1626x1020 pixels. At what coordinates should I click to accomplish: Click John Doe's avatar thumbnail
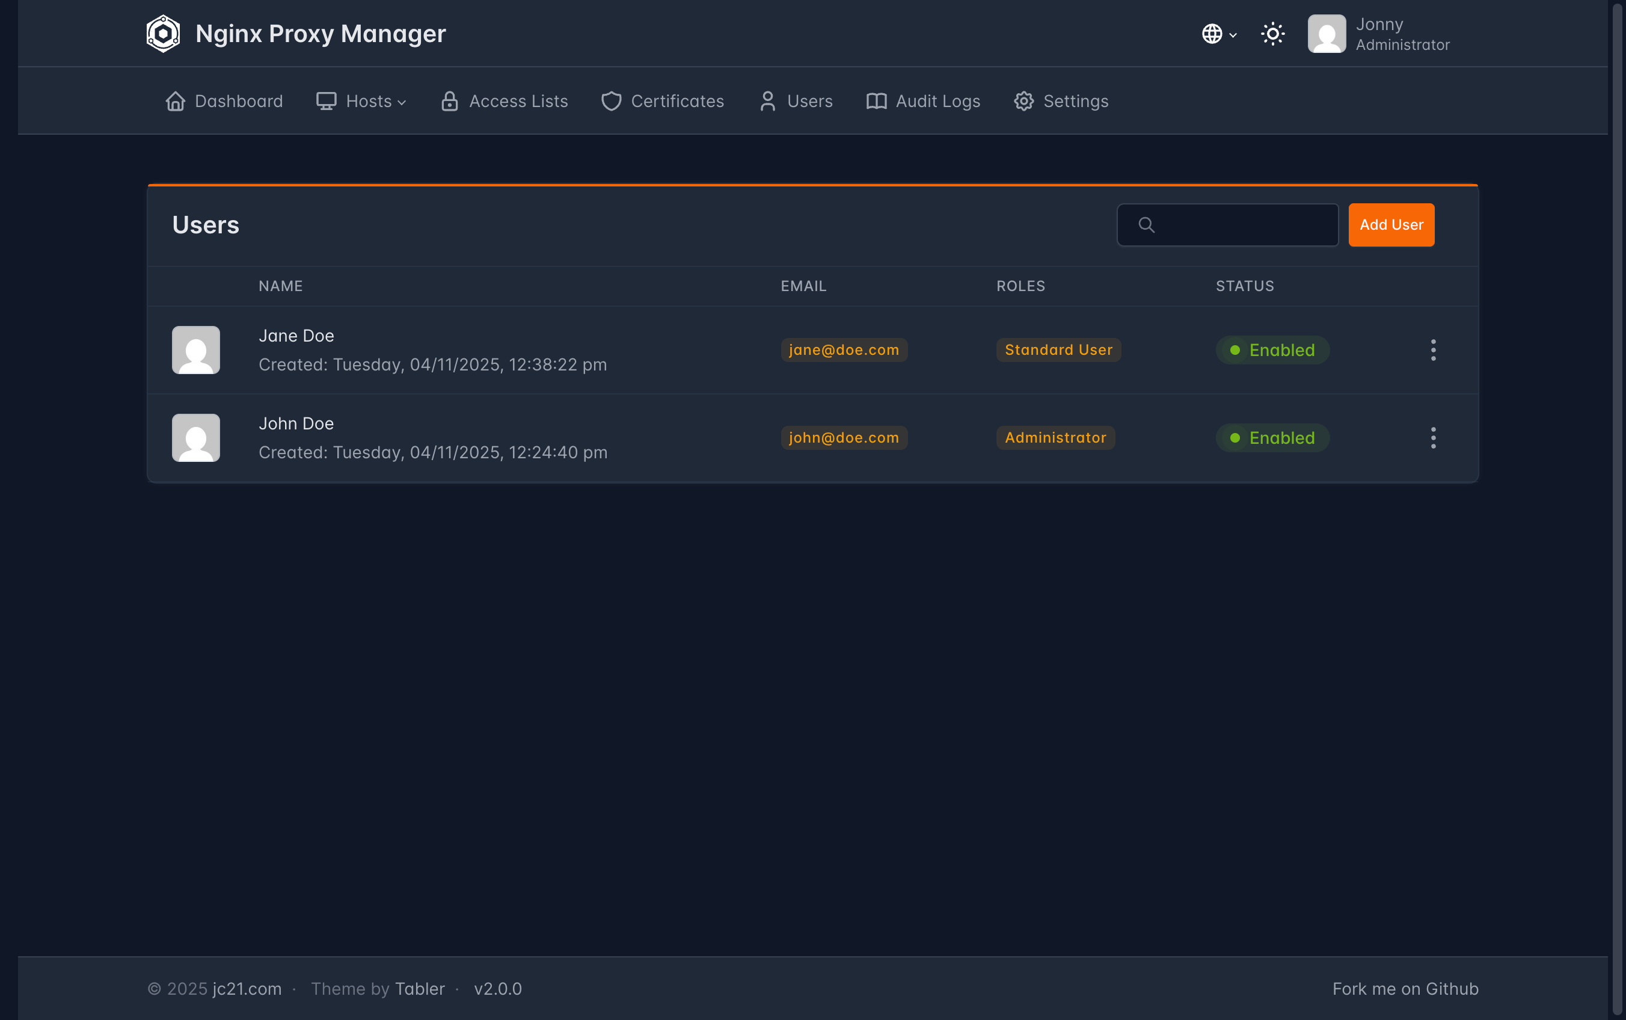195,438
